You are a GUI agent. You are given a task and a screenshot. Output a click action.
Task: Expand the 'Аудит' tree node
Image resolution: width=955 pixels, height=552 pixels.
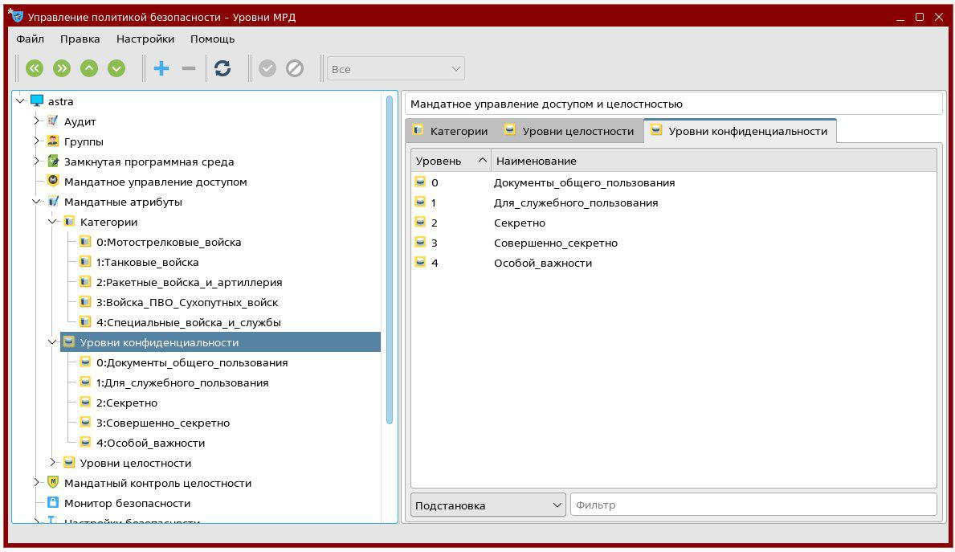[37, 121]
